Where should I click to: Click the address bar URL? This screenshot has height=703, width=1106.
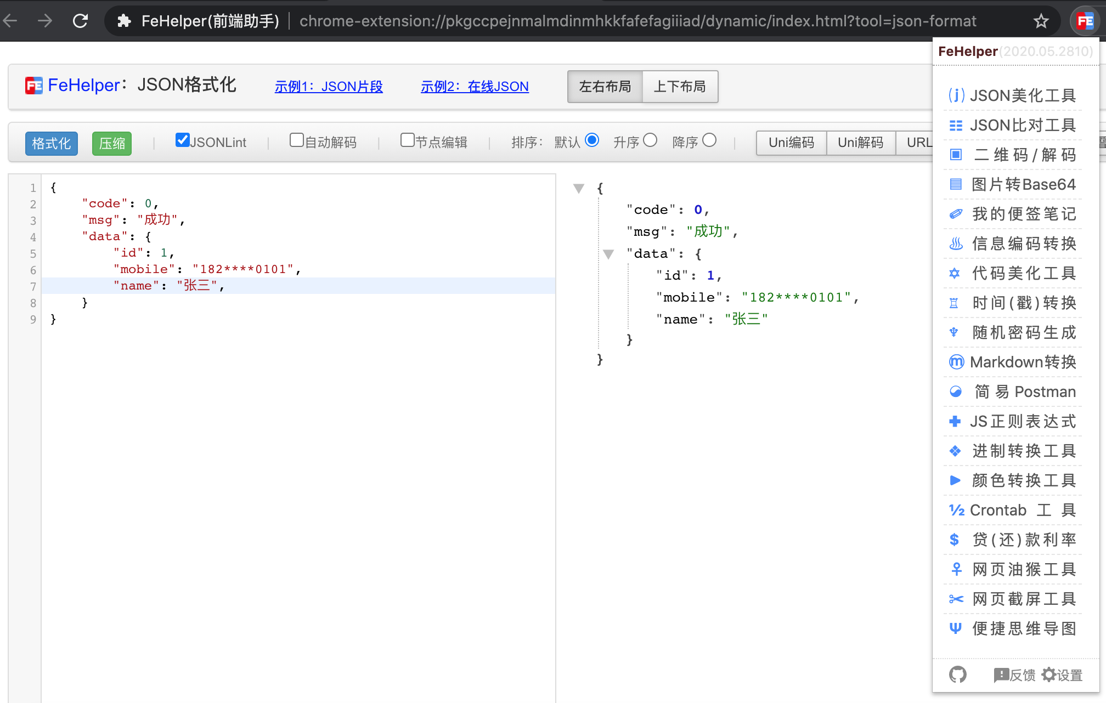tap(638, 21)
